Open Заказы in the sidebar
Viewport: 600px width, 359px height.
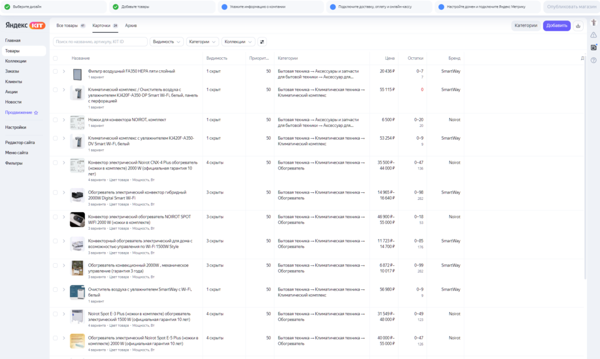(x=12, y=71)
